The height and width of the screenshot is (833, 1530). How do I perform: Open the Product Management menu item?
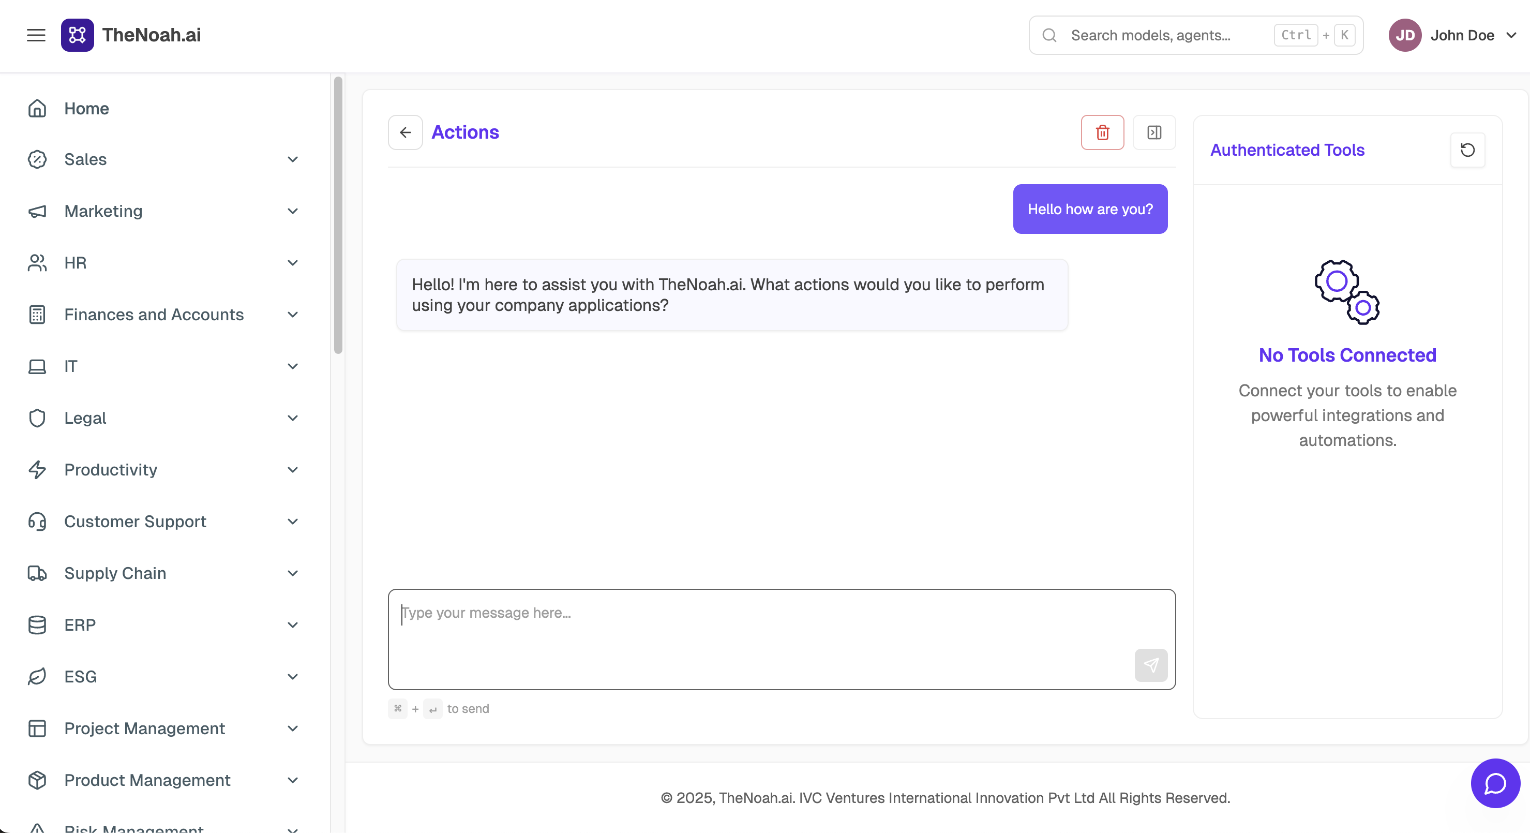[x=163, y=780]
